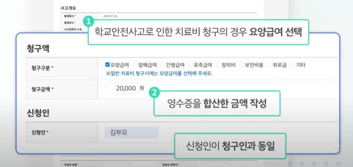The width and height of the screenshot is (353, 167).
Task: Click the 신청인 field containing 김부모
Action: pos(131,132)
